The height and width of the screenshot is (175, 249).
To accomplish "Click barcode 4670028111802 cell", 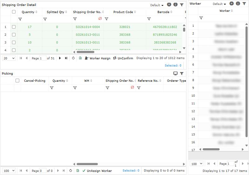I will (x=165, y=27).
